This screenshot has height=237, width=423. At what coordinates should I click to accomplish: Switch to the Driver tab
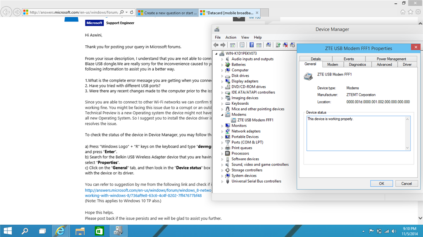pyautogui.click(x=407, y=65)
